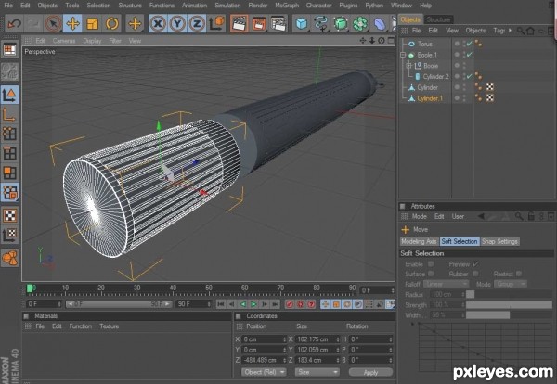Open the Modeling Axis tab
The height and width of the screenshot is (384, 557).
[x=419, y=242]
